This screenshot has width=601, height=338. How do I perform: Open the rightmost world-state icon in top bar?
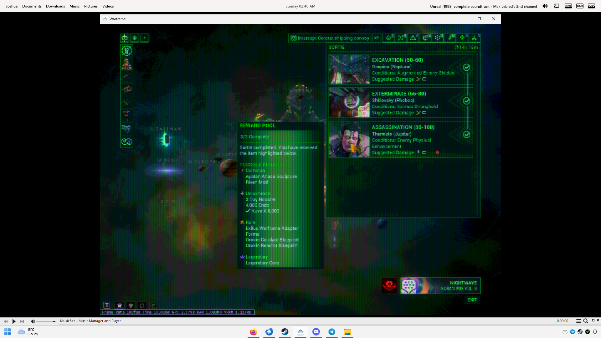click(475, 38)
